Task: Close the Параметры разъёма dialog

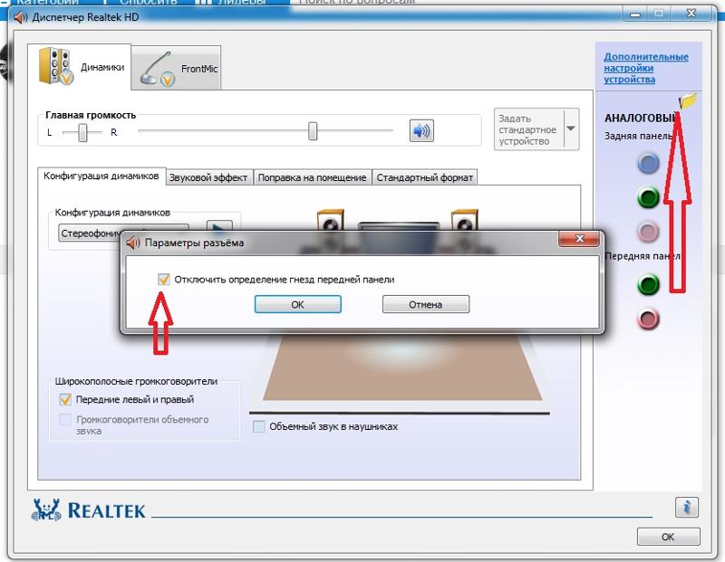Action: coord(579,239)
